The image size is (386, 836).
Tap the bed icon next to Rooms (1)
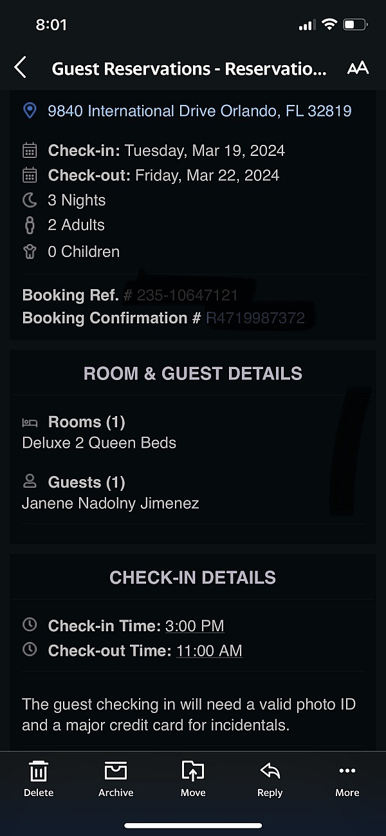coord(30,422)
